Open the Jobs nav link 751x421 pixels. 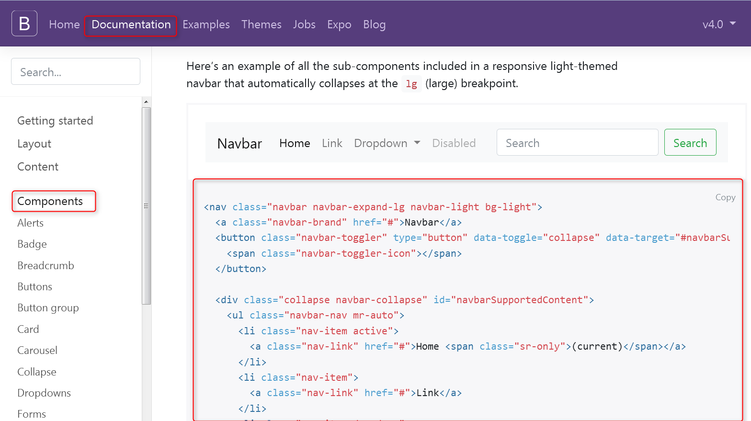304,24
